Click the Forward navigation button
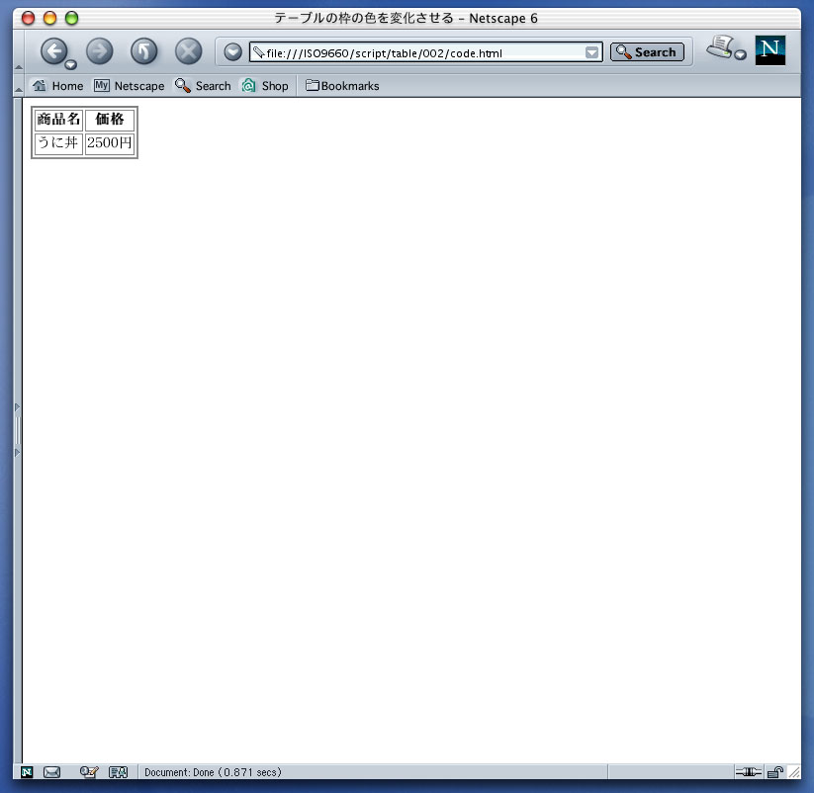Screen dimensions: 814x793 pos(99,51)
